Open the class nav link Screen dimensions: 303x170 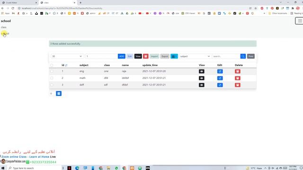(3, 27)
